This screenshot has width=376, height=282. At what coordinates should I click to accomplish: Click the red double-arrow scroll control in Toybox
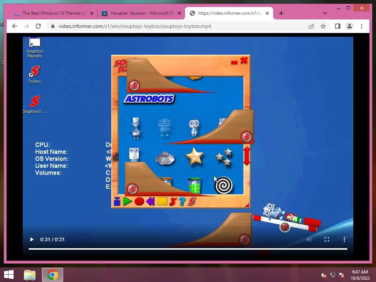tap(247, 156)
